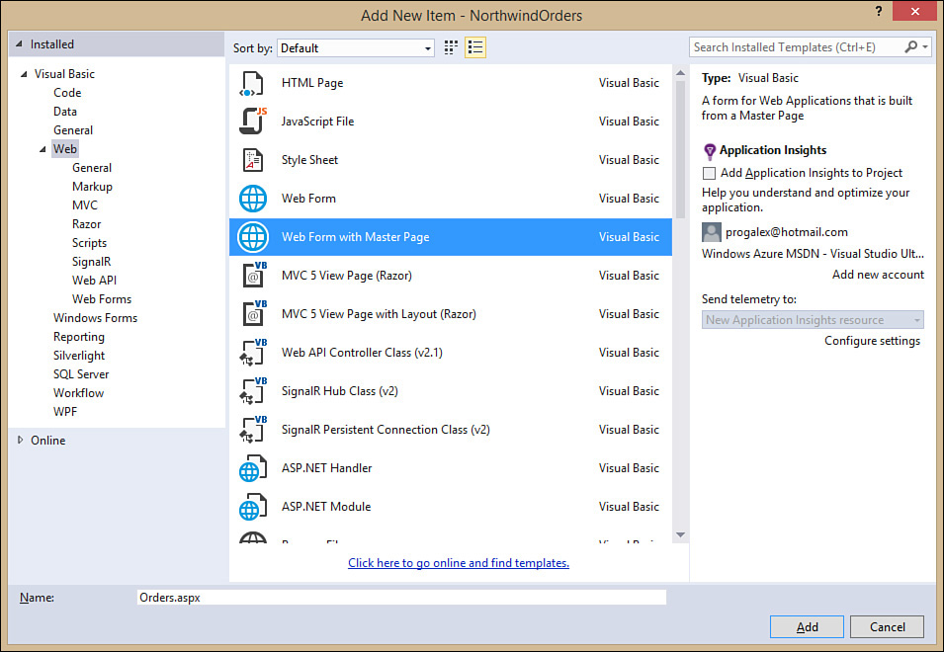
Task: Open the Sort by dropdown
Action: pos(356,47)
